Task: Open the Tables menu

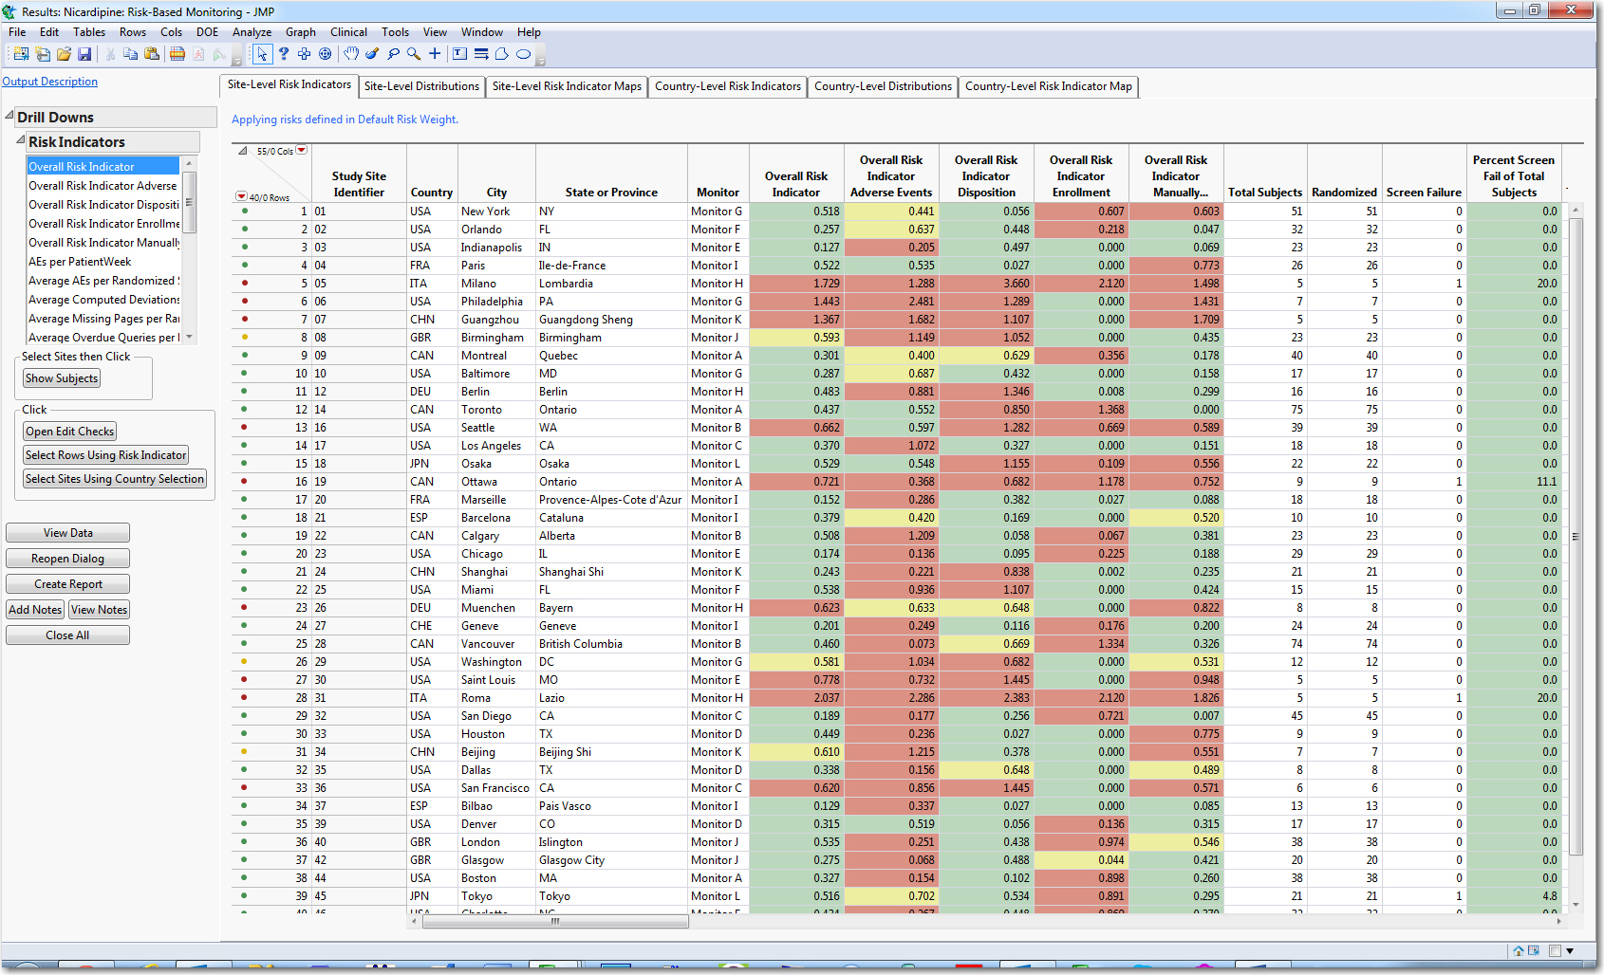Action: 89,32
